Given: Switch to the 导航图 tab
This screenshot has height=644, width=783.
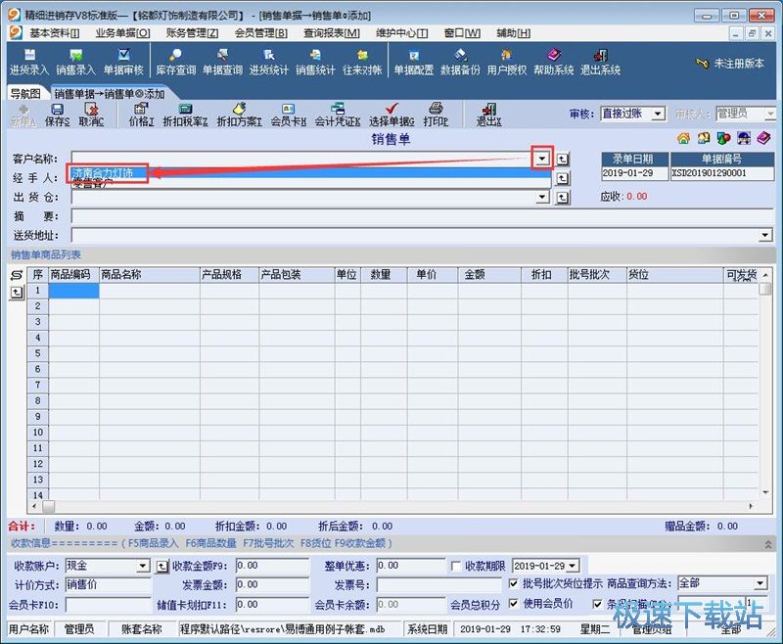Looking at the screenshot, I should pyautogui.click(x=22, y=95).
